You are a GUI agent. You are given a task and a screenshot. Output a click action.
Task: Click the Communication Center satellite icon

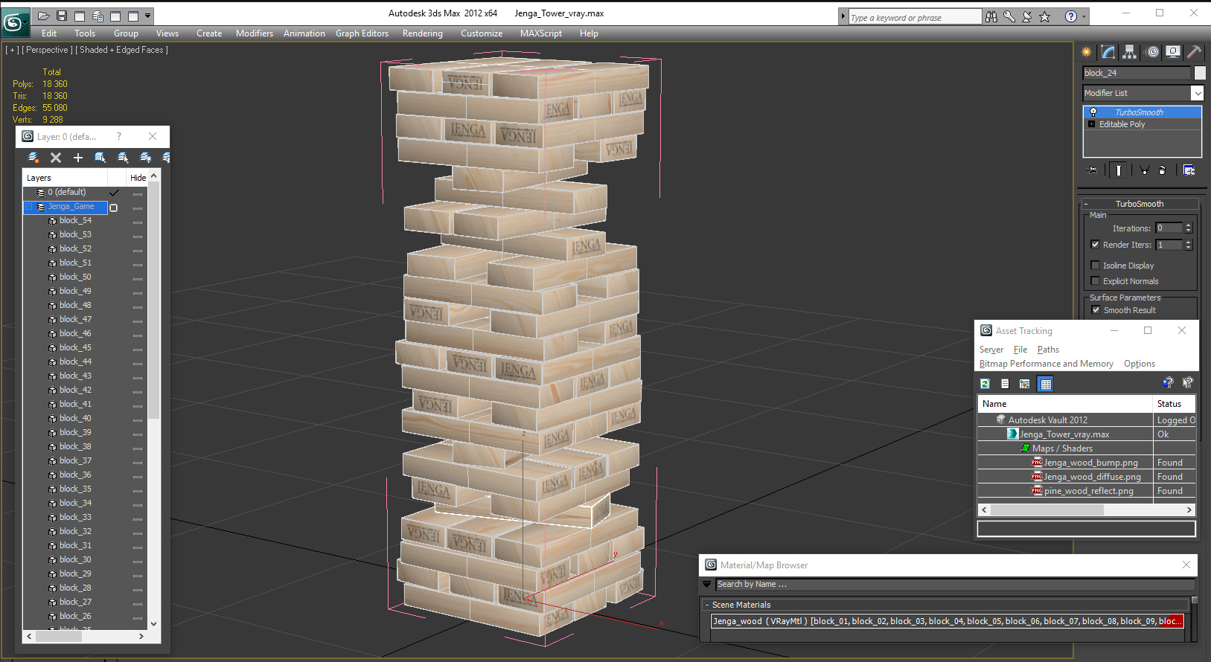(1027, 16)
